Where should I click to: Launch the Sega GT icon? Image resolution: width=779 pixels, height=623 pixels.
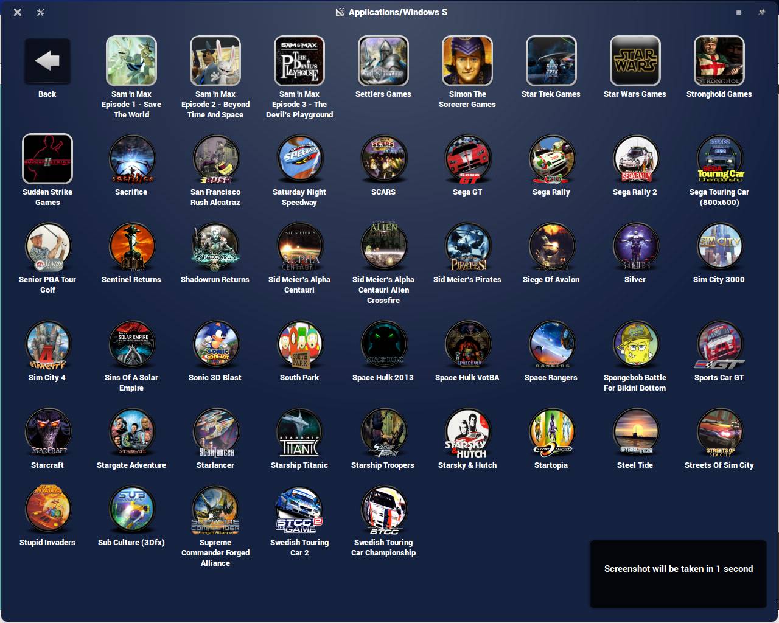pyautogui.click(x=467, y=159)
